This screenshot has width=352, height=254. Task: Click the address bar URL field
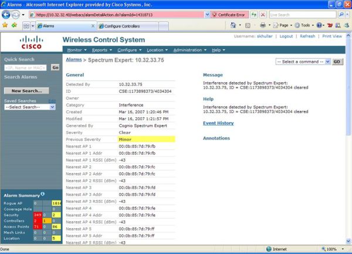[117, 15]
